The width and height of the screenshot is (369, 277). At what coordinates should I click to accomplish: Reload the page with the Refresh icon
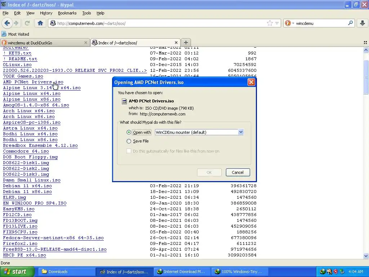coord(27,23)
